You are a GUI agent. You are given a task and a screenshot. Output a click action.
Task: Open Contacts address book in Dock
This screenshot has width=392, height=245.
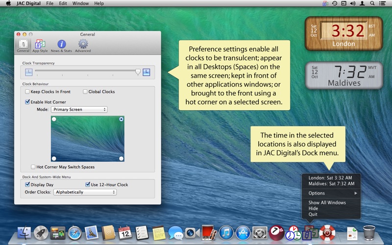108,233
